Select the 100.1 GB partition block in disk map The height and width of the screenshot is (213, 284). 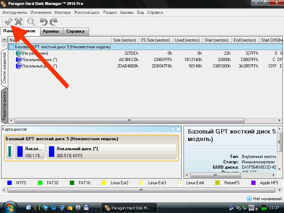point(30,152)
